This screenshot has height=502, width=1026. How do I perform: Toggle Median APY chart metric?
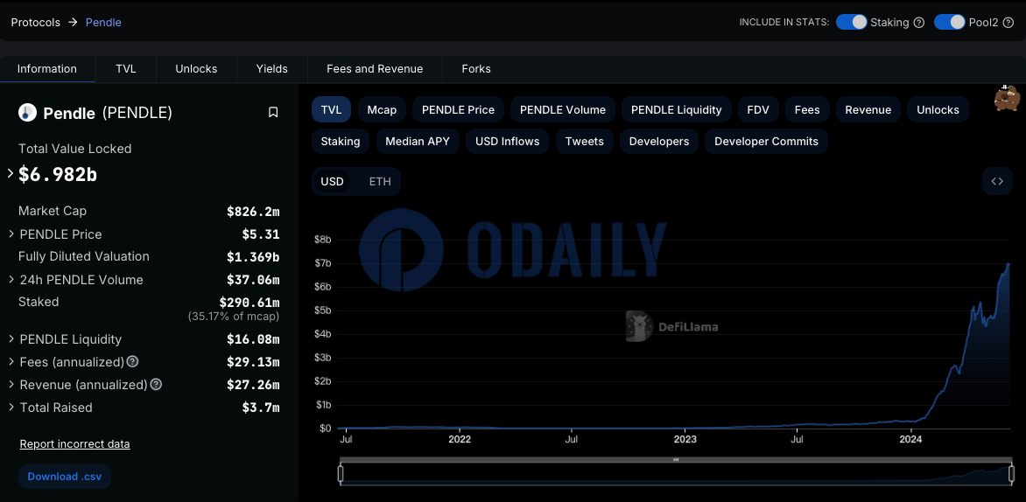[418, 141]
